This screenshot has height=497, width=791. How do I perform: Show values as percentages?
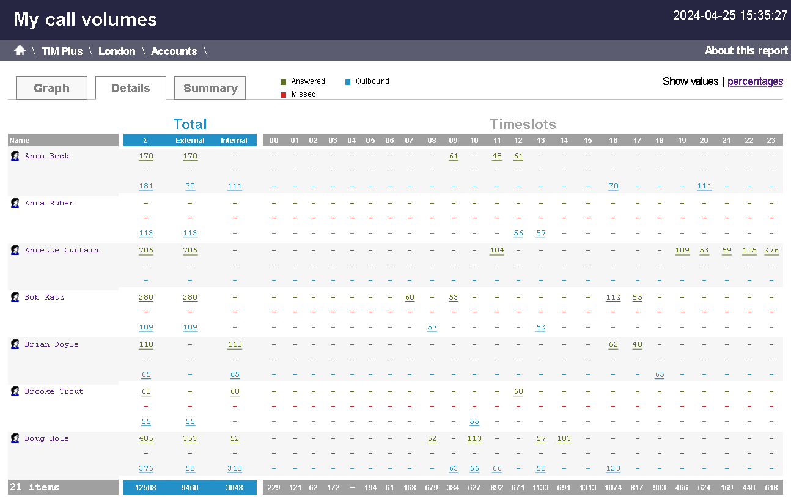(x=755, y=81)
